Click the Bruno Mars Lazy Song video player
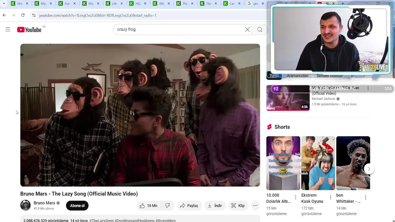This screenshot has height=222, width=395. point(140,115)
